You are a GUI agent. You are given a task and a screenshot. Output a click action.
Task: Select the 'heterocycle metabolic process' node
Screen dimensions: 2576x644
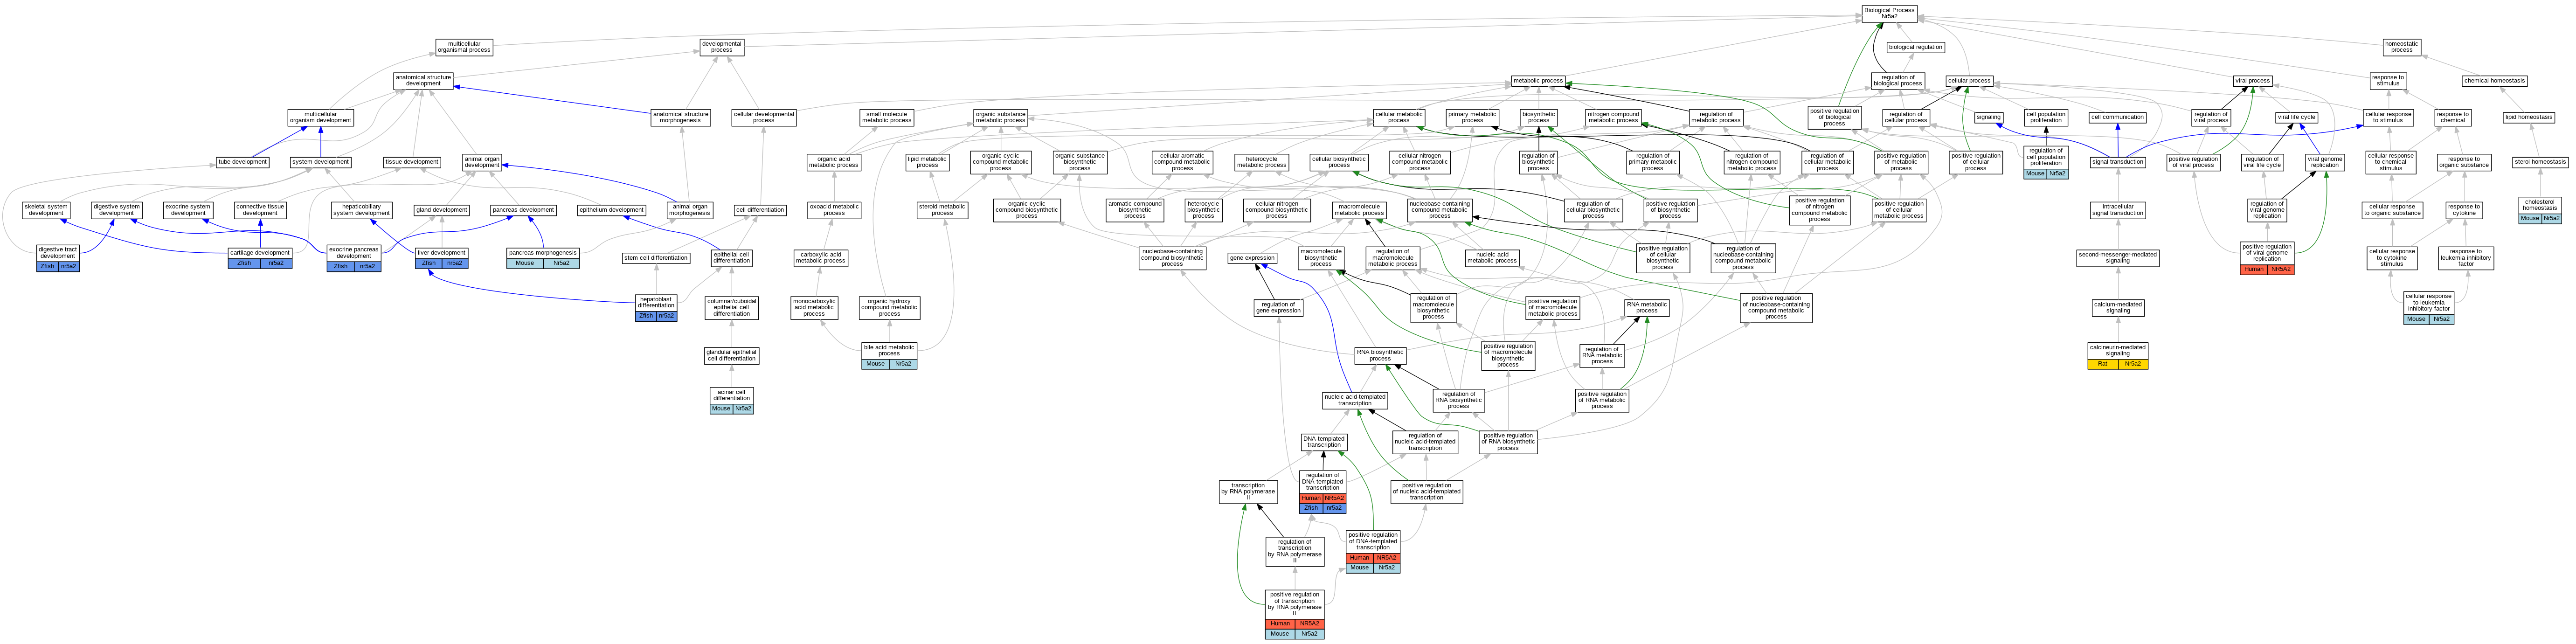(1262, 162)
